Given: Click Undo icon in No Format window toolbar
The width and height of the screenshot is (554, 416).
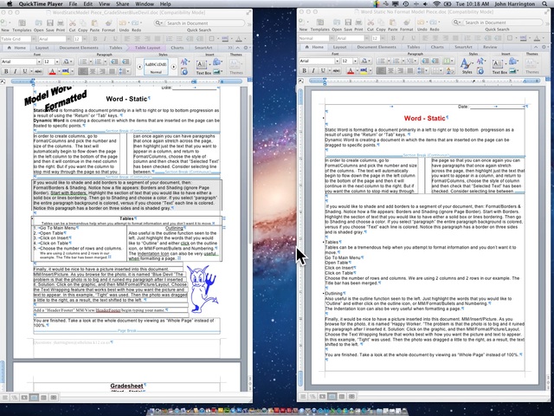Looking at the screenshot, I should (421, 23).
